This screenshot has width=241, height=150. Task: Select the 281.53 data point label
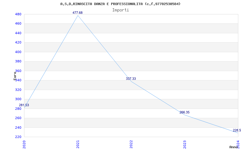[24, 105]
